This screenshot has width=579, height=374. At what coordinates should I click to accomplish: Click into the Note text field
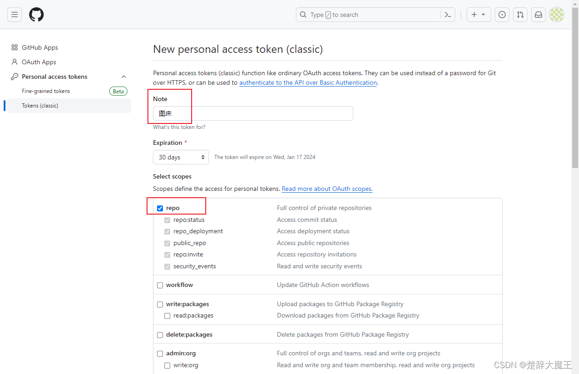tap(253, 113)
